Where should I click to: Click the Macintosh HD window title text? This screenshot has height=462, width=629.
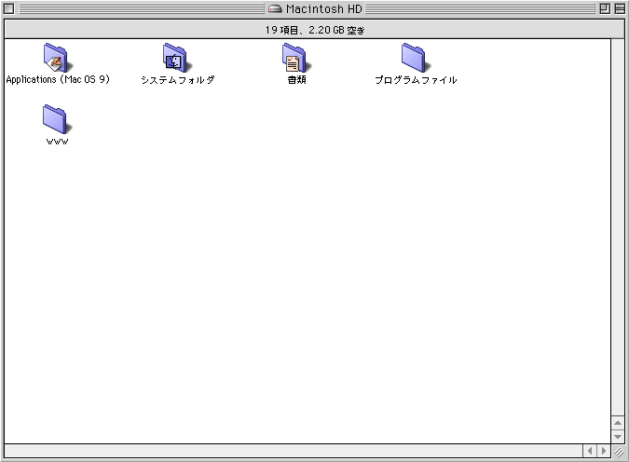tap(324, 8)
